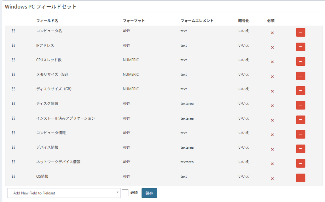Toggle required X mark for デバイス情報
325x202 pixels.
(x=272, y=149)
